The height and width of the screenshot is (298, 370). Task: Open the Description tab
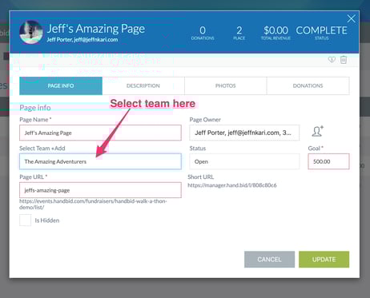point(143,85)
